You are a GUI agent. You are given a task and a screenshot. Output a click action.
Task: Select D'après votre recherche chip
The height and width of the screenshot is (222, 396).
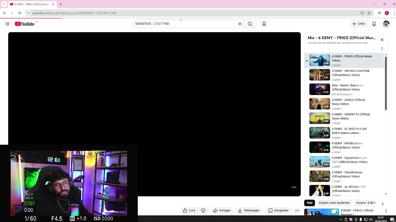coord(334,203)
